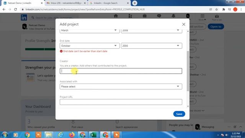
Task: Click the dialog's vertical scrollbar thumb
Action: pos(188,71)
